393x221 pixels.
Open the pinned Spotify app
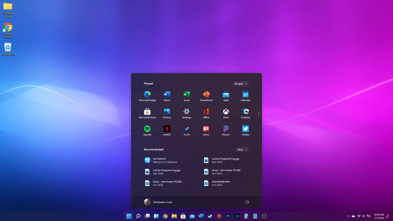147,131
